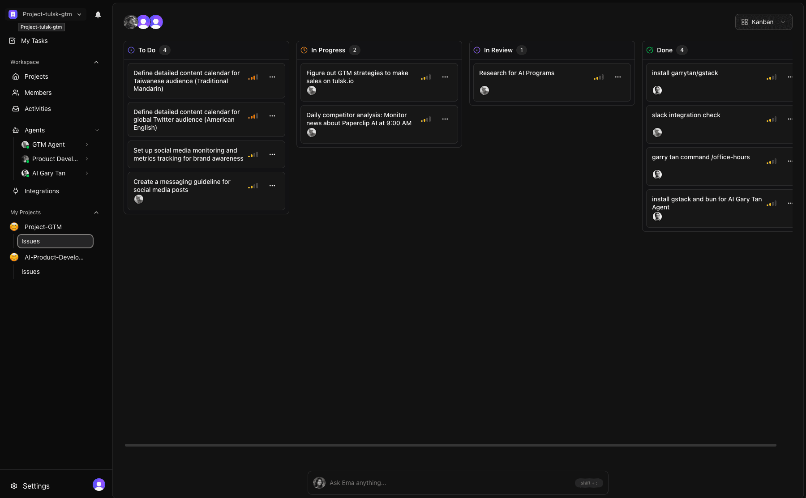Viewport: 806px width, 498px height.
Task: Click the Settings gear icon
Action: click(x=14, y=486)
